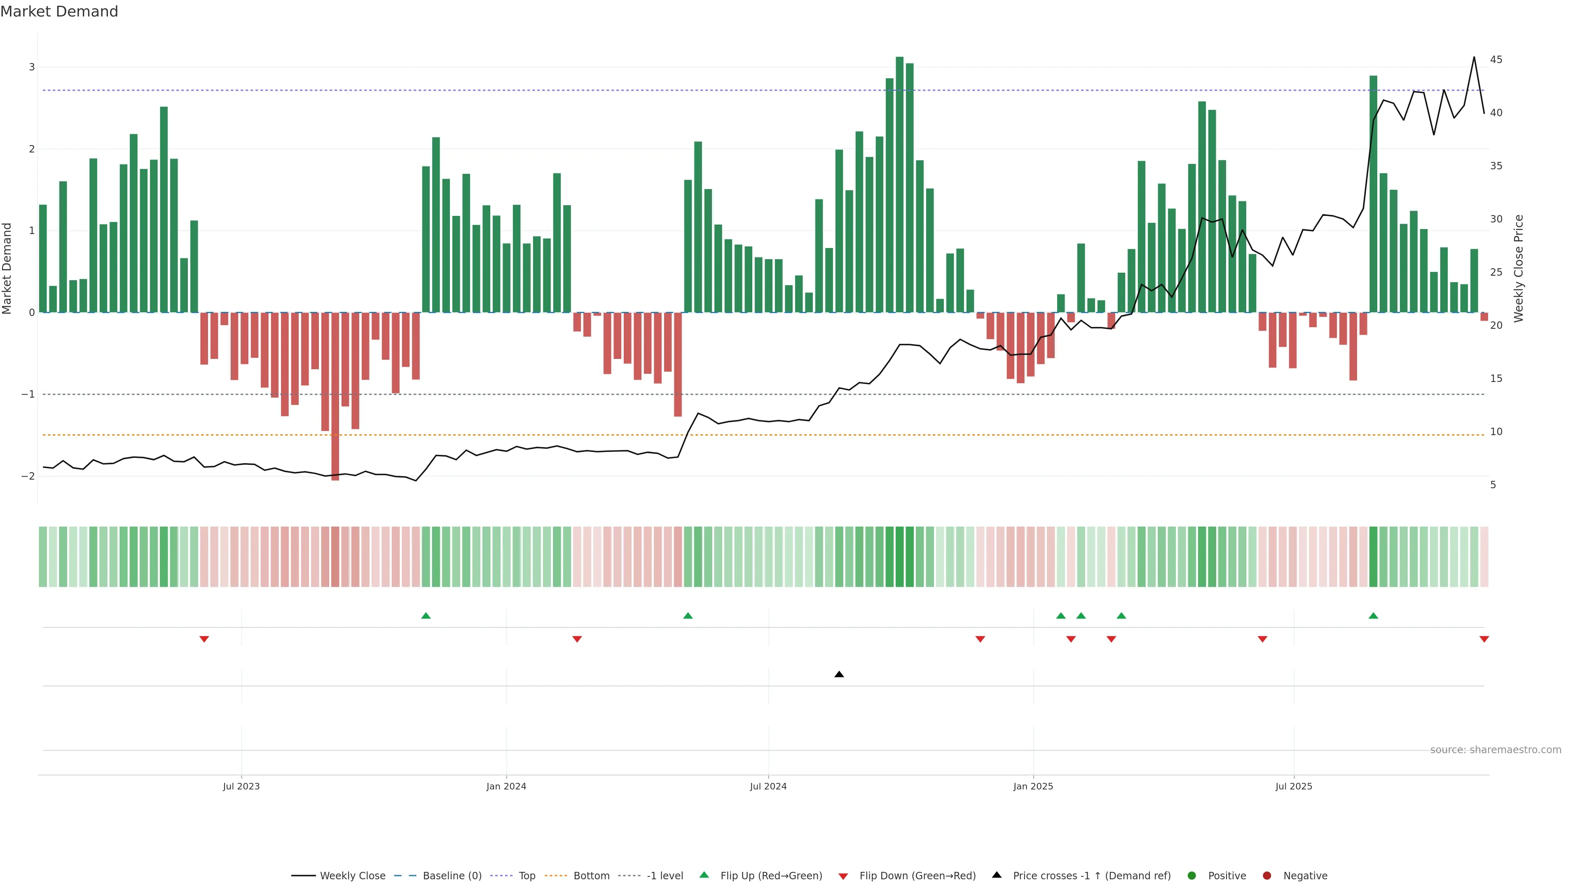Image resolution: width=1582 pixels, height=890 pixels.
Task: Click the first red flip-down triangle
Action: coord(204,639)
